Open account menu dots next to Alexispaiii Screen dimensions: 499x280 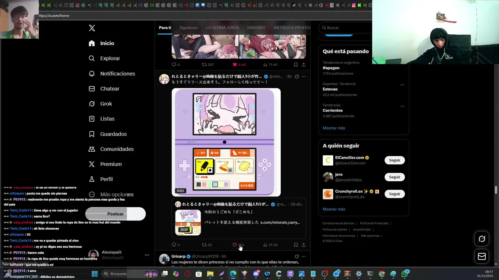147,255
